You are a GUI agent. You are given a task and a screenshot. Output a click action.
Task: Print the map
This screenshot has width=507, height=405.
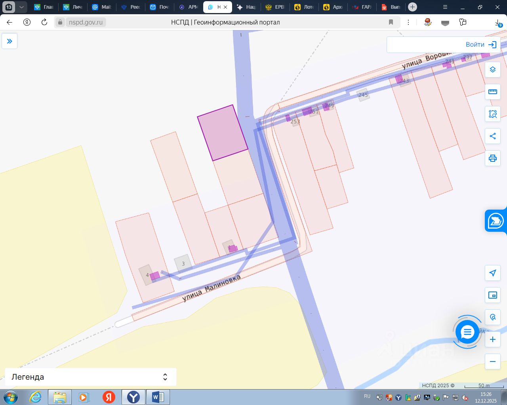493,158
